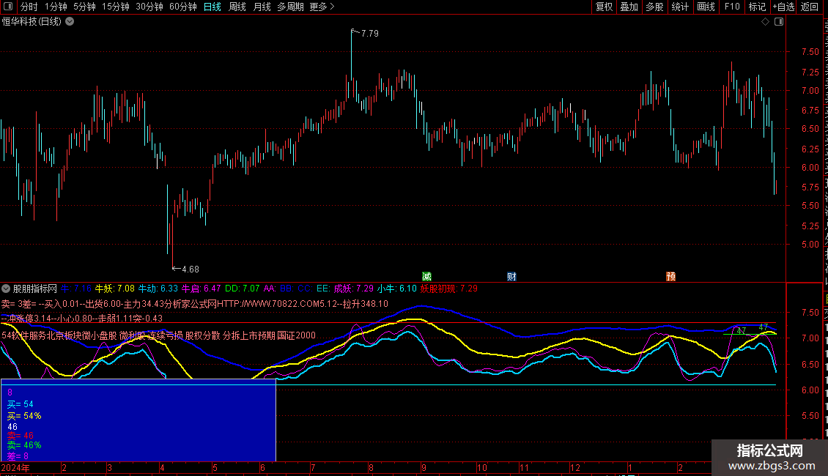The height and width of the screenshot is (476, 828).
Task: Expand the 更多 periods menu
Action: tap(322, 7)
